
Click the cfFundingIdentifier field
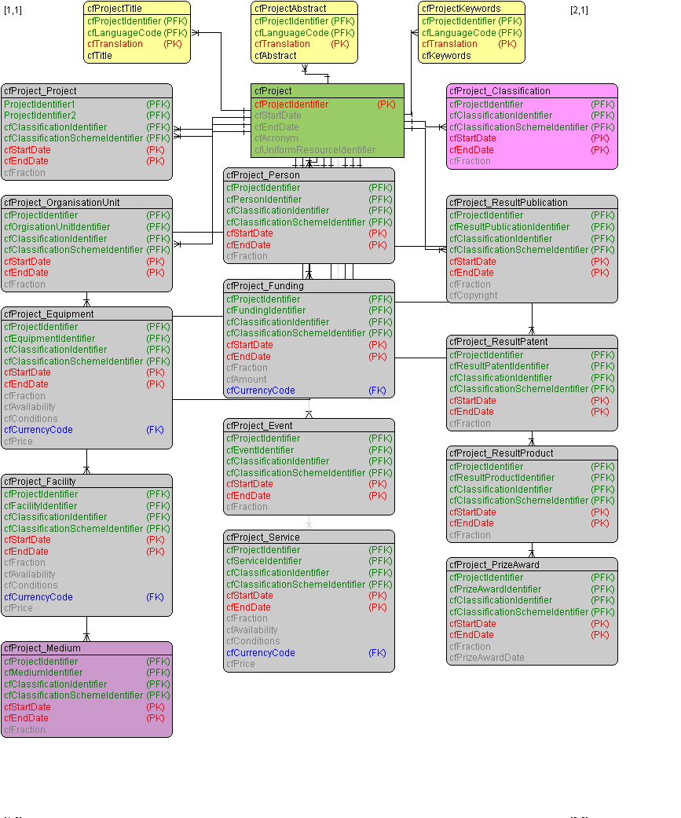266,310
